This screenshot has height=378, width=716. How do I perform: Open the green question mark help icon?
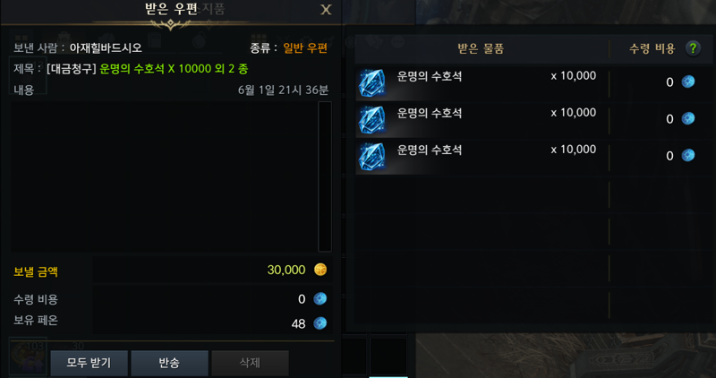(x=693, y=48)
